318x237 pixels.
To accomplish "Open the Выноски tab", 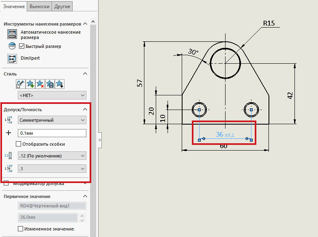I will 39,6.
